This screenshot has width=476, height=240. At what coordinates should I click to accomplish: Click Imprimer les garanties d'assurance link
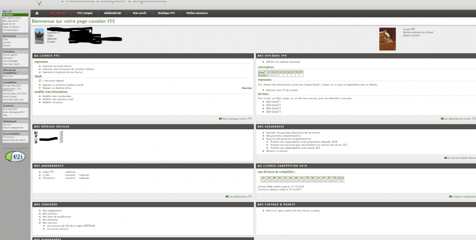coord(293,132)
